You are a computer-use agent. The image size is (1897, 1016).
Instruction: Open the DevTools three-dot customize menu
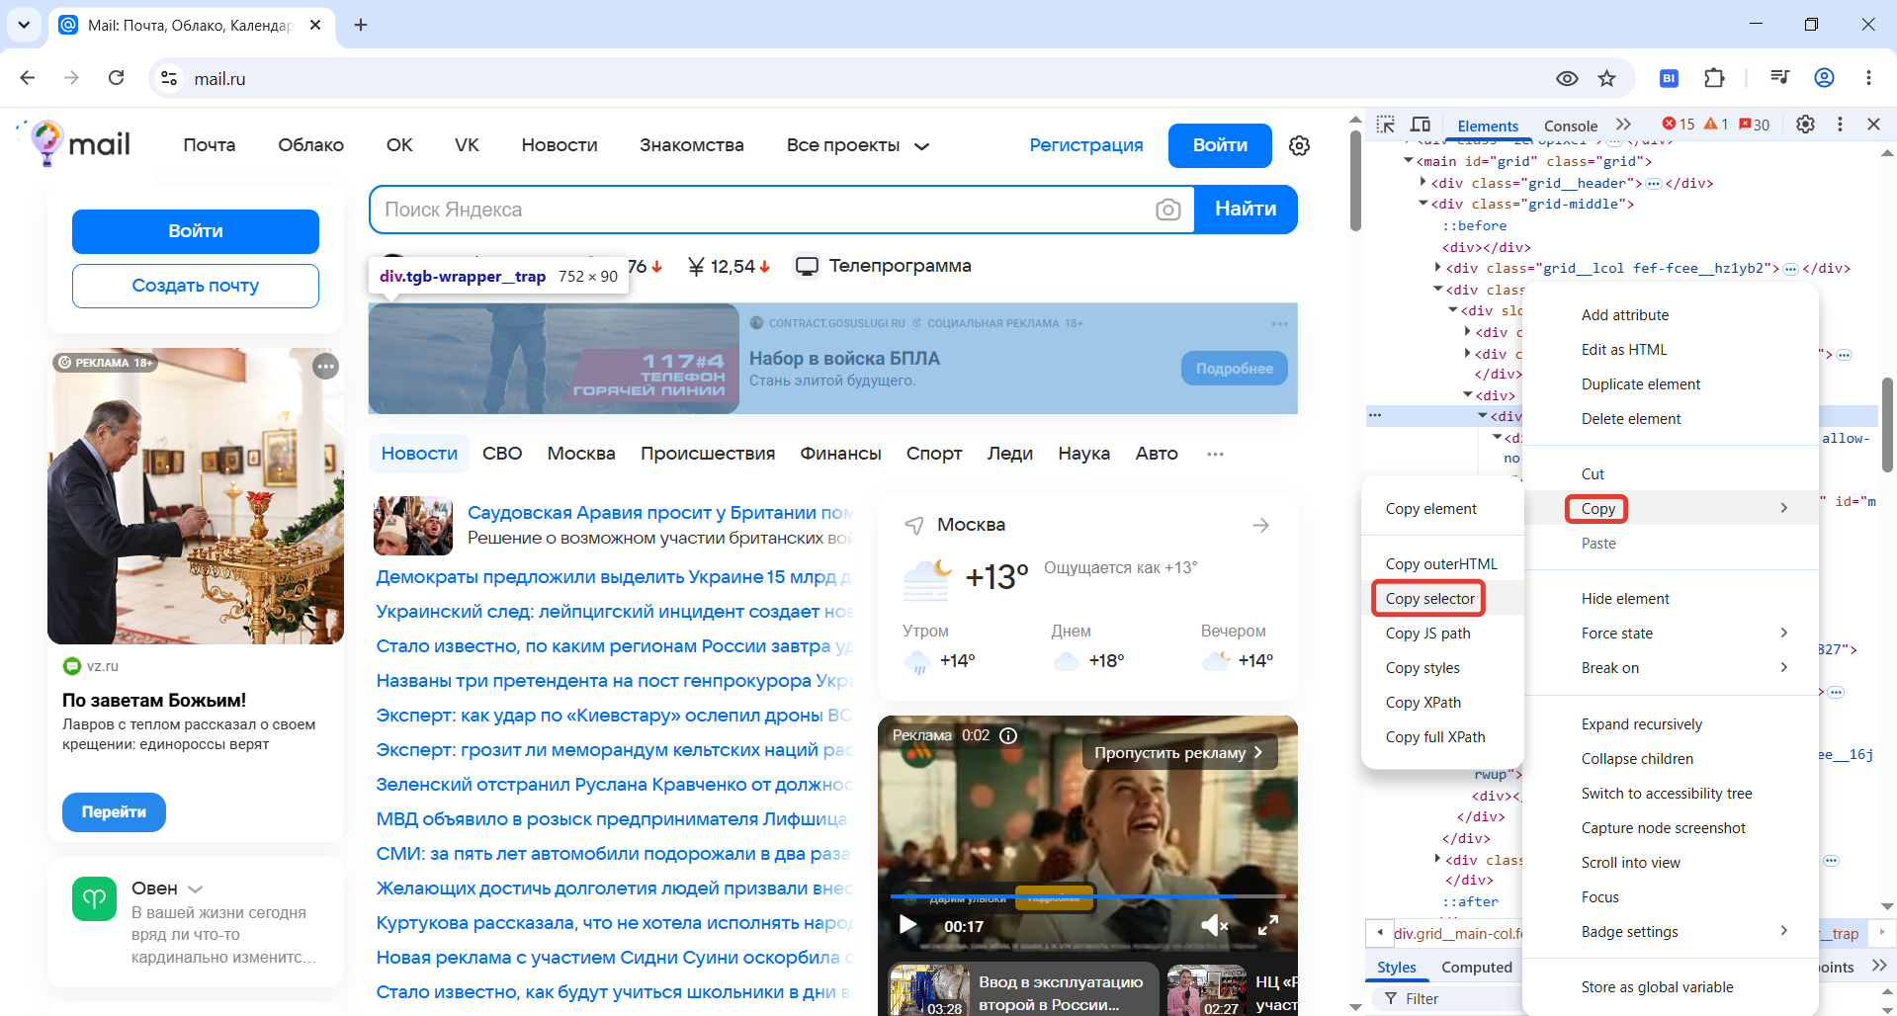[x=1840, y=125]
